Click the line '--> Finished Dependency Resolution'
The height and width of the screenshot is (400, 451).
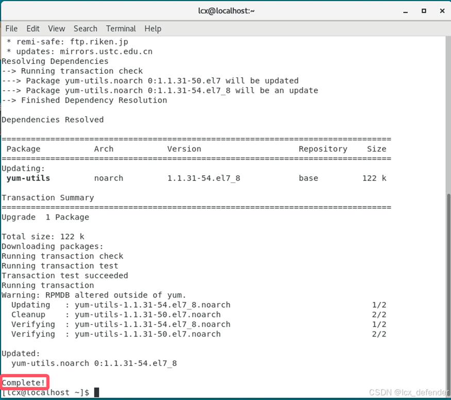click(85, 101)
